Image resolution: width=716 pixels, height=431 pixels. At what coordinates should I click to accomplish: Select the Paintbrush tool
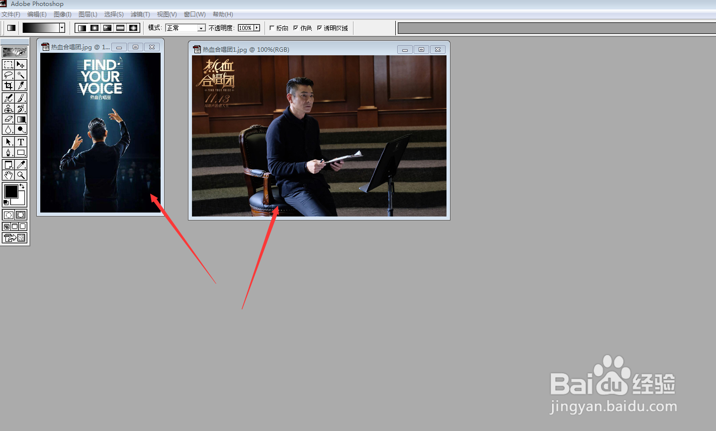[x=21, y=98]
